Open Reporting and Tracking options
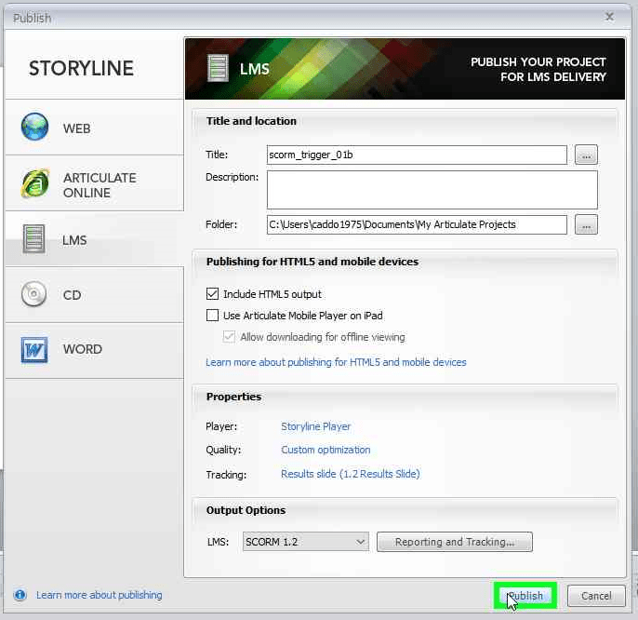Image resolution: width=638 pixels, height=620 pixels. (455, 542)
